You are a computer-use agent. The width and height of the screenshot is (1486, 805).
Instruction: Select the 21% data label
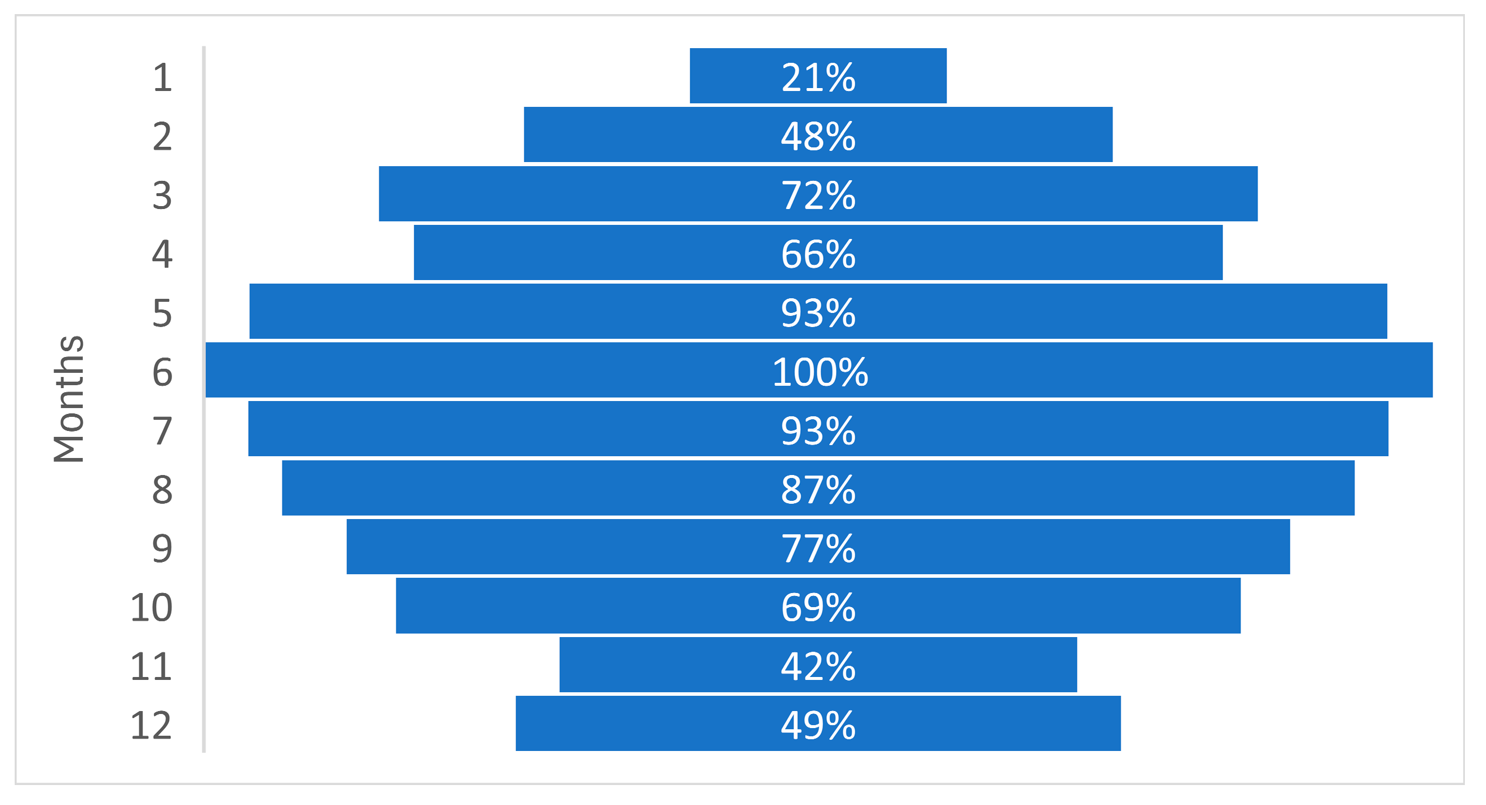pyautogui.click(x=818, y=78)
